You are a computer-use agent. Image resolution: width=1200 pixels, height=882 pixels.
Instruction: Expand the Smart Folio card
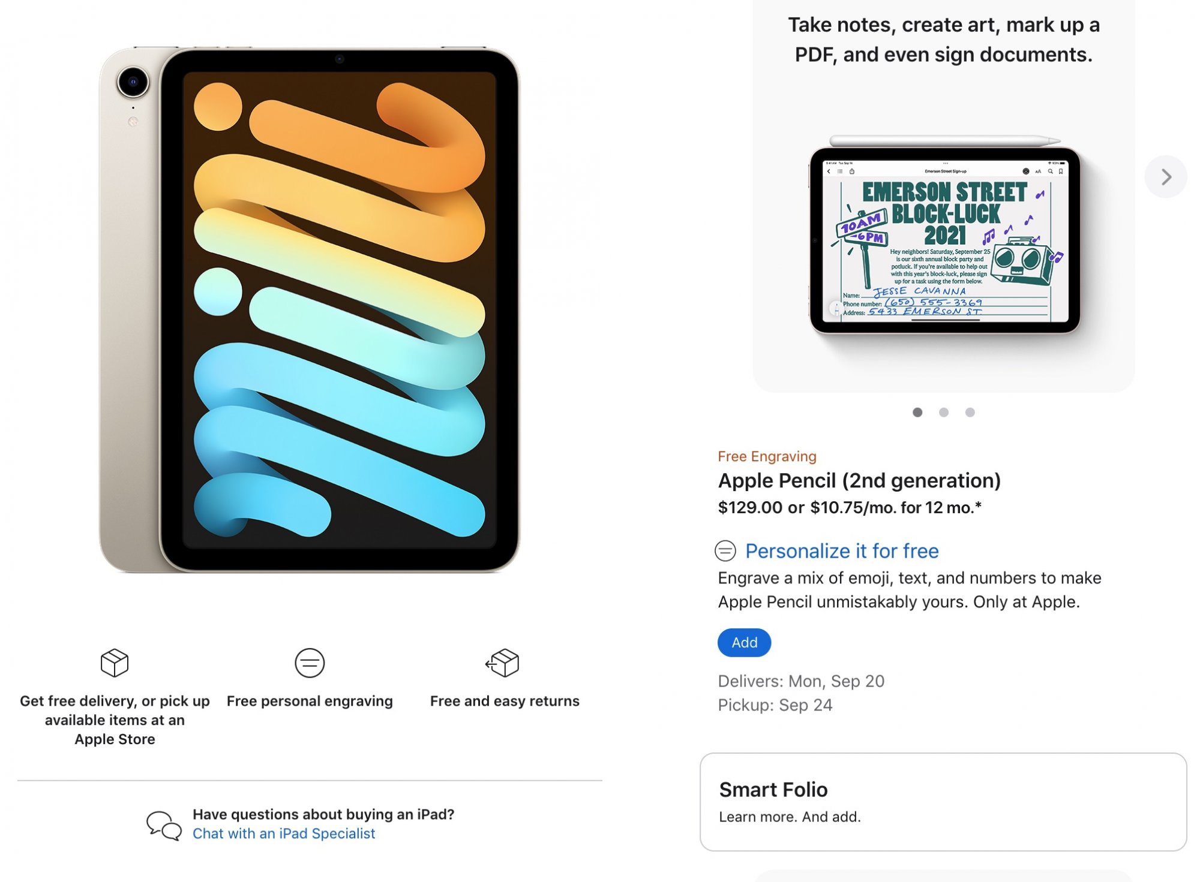pyautogui.click(x=943, y=802)
